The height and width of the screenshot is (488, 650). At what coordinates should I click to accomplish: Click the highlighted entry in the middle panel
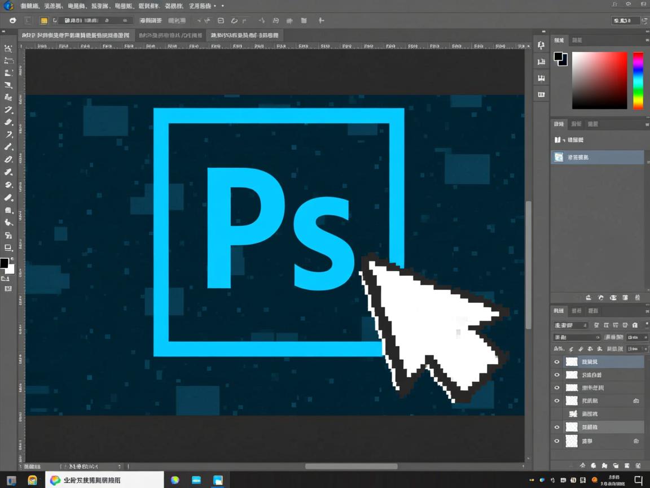[597, 157]
